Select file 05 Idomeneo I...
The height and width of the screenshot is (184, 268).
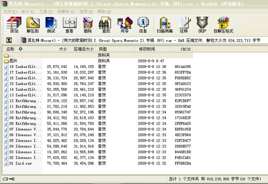pyautogui.click(x=25, y=141)
